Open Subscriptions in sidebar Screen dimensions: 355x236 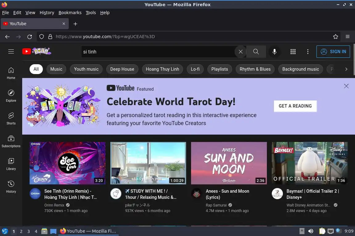click(11, 142)
